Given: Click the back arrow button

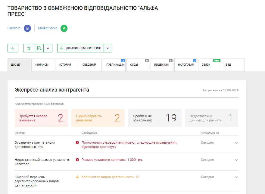Looking at the screenshot, I should point(13,48).
